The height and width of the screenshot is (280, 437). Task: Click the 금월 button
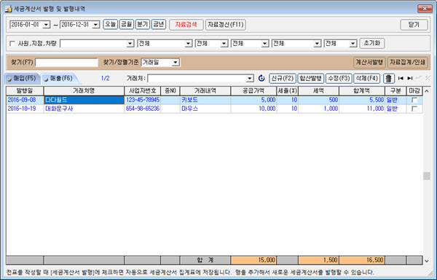point(126,25)
